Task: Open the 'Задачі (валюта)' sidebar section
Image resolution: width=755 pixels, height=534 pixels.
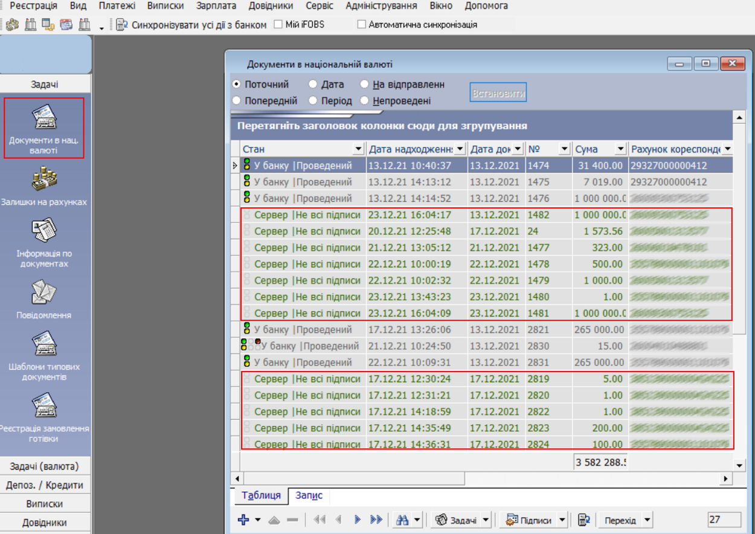Action: point(45,466)
